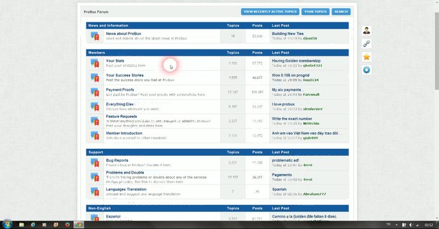Open the Feature Requests forum
Viewport: 439px width, 229px height.
point(122,116)
